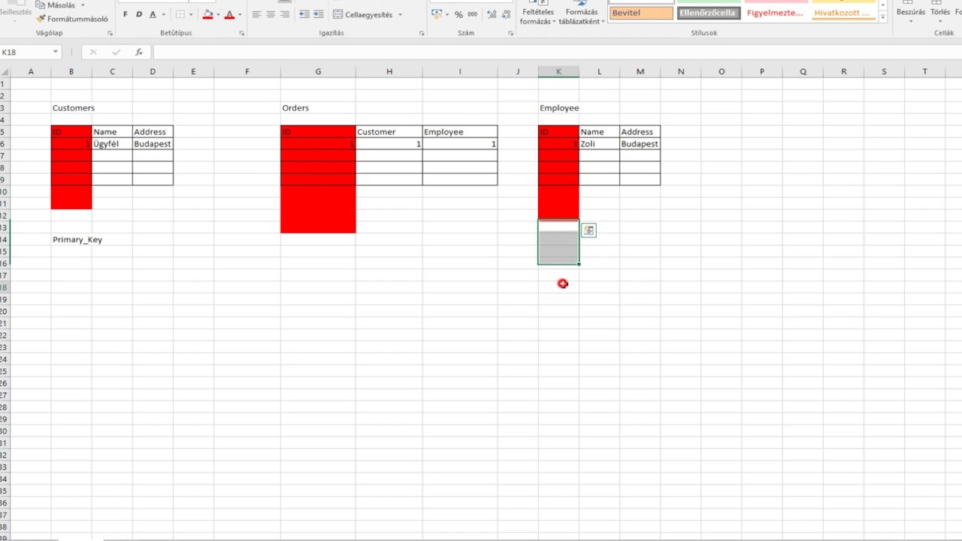The height and width of the screenshot is (541, 962).
Task: Apply the fill color bucket
Action: [x=208, y=14]
